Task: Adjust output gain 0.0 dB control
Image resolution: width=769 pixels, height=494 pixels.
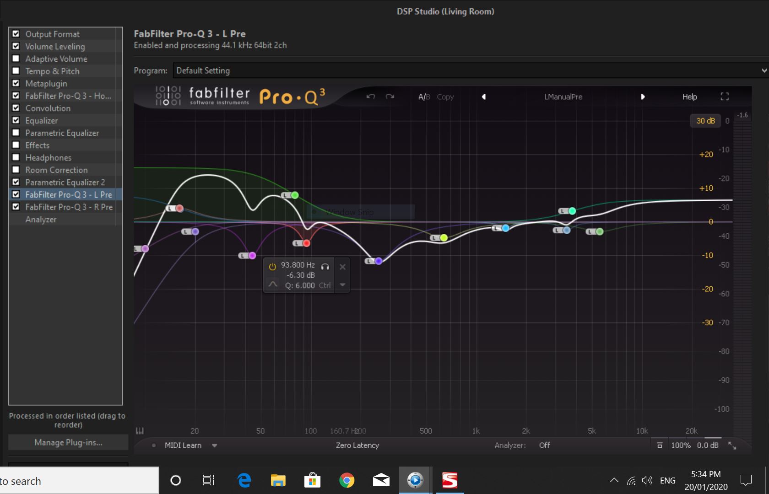Action: pyautogui.click(x=708, y=445)
